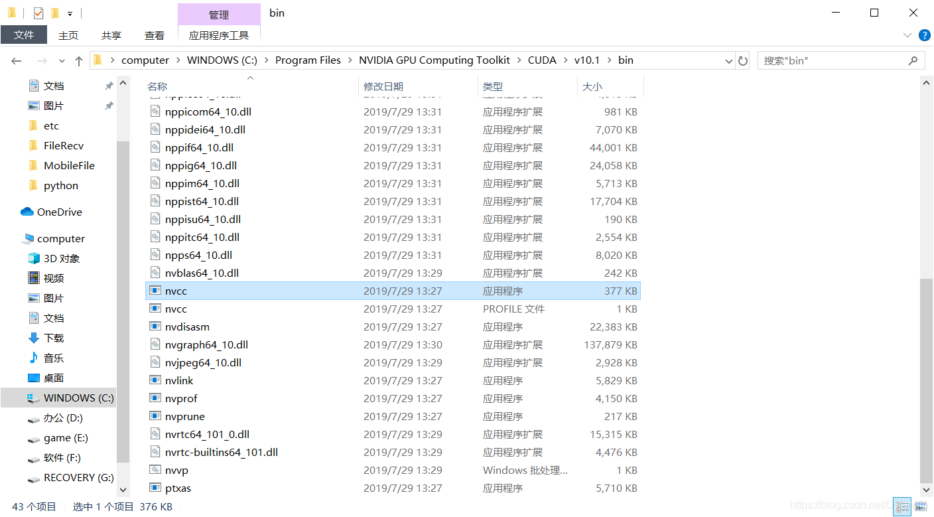The height and width of the screenshot is (517, 934).
Task: Switch to the 查看 ribbon tab
Action: [155, 35]
